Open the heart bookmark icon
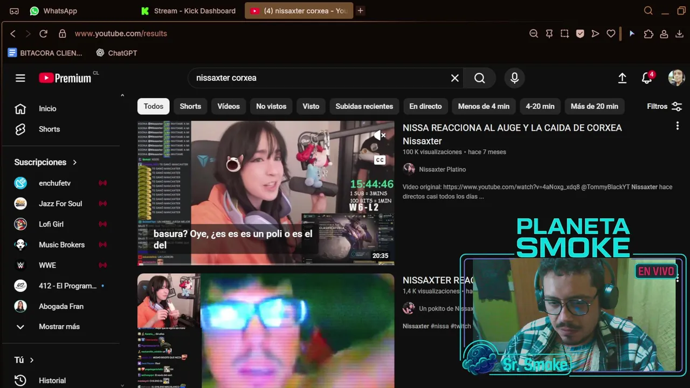The width and height of the screenshot is (690, 388). coord(611,33)
